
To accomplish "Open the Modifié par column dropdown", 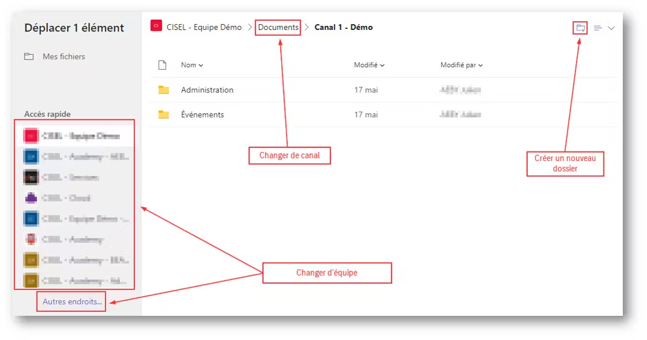I will (x=461, y=66).
